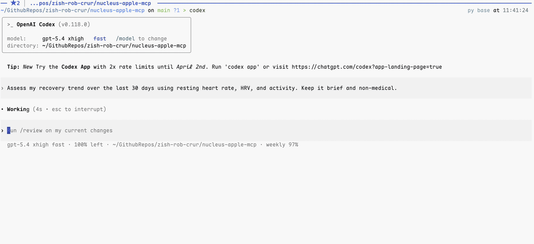Click the 'weekly 97%' usage indicator

point(282,145)
